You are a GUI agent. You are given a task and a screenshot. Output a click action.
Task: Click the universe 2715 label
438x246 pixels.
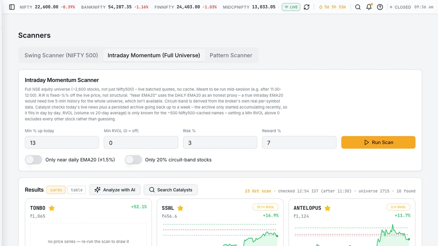(374, 191)
